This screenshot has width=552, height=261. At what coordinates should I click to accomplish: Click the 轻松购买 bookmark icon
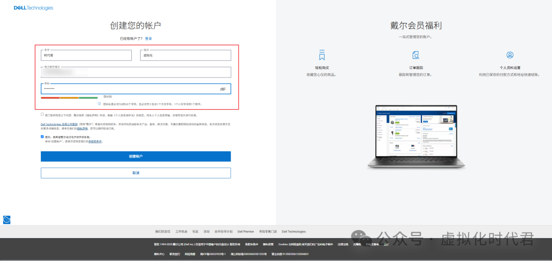pos(322,55)
